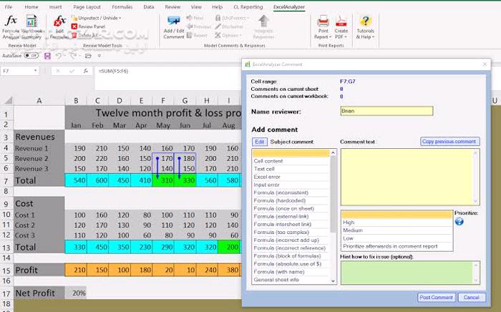Go to Next comment in ribbon
The width and height of the screenshot is (501, 312).
tap(195, 18)
